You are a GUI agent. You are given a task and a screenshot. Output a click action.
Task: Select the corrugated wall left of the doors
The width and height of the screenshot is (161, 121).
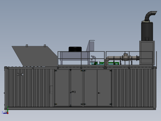[x=30, y=88]
